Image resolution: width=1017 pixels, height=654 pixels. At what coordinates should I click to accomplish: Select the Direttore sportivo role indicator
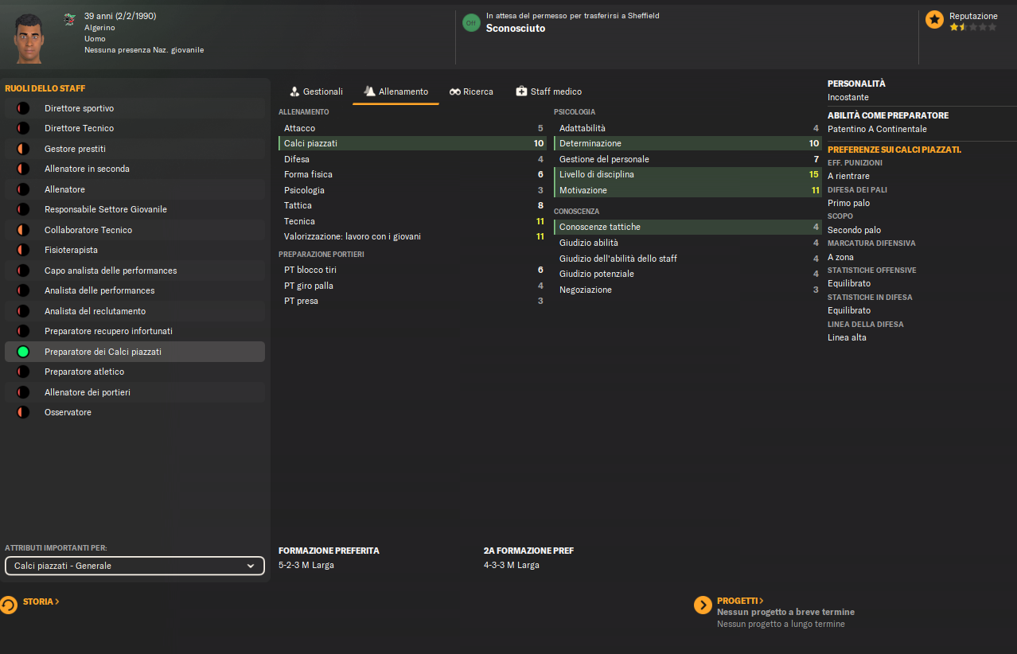23,108
